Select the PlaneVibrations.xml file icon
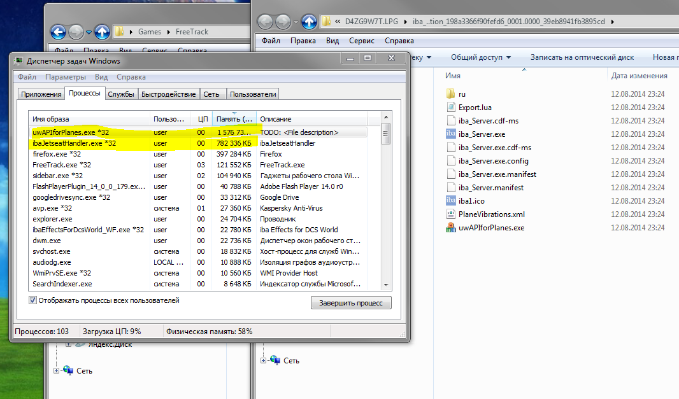Image resolution: width=679 pixels, height=399 pixels. point(450,214)
